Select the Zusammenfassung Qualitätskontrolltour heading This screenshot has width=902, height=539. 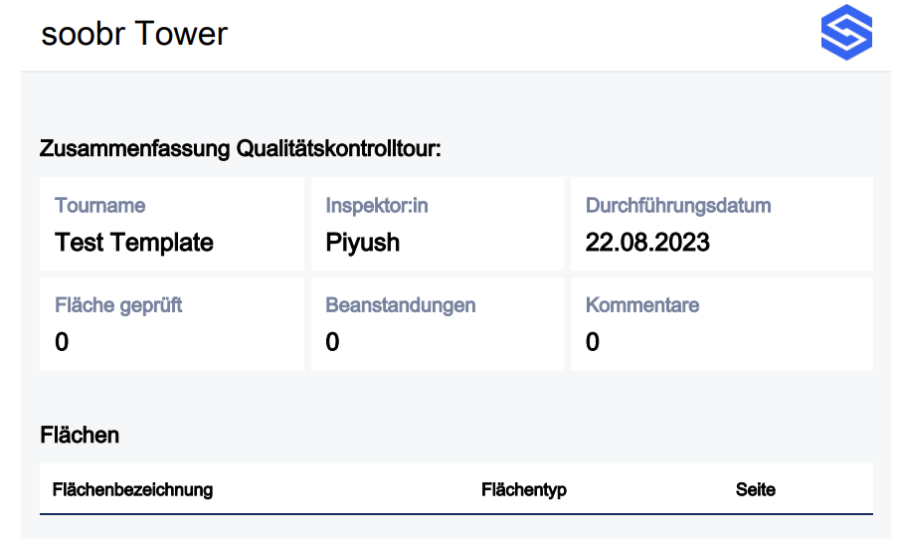pyautogui.click(x=240, y=150)
